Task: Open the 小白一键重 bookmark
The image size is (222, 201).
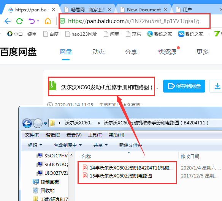Action: (x=22, y=34)
